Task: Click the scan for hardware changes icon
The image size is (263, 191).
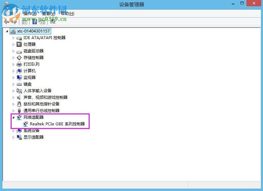Action: pos(53,22)
